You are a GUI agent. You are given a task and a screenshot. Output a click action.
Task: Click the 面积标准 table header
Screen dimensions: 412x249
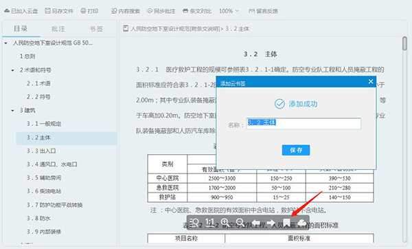click(x=299, y=238)
